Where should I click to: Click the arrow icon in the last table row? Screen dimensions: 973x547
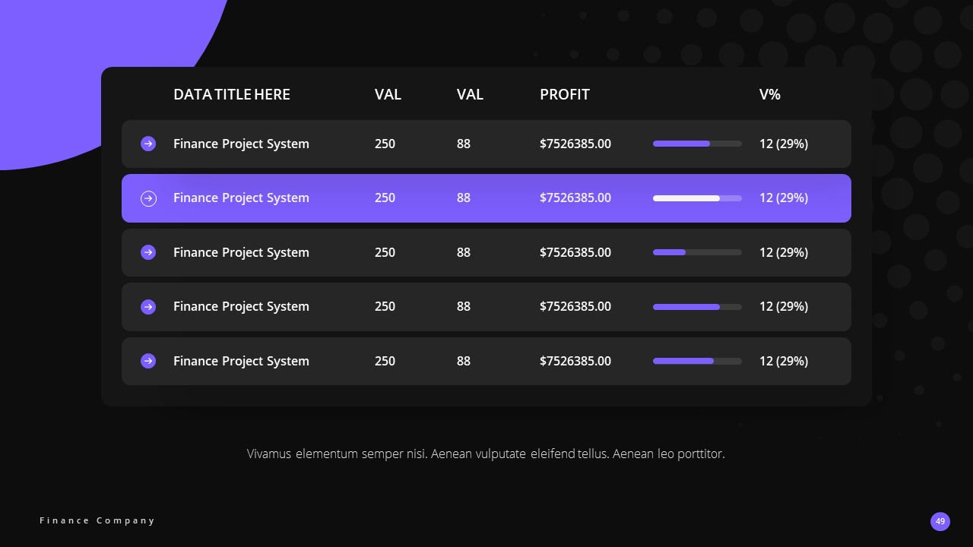[x=148, y=361]
